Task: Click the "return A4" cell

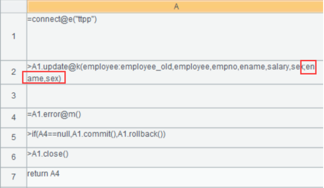Action: [176, 176]
